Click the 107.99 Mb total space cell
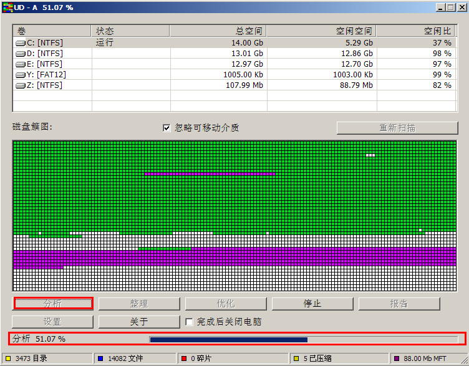469x366 pixels. [x=244, y=85]
